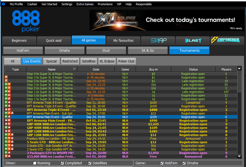Click the green plus icon on the Sep 24, 12:25 Step 2 row

point(6,85)
